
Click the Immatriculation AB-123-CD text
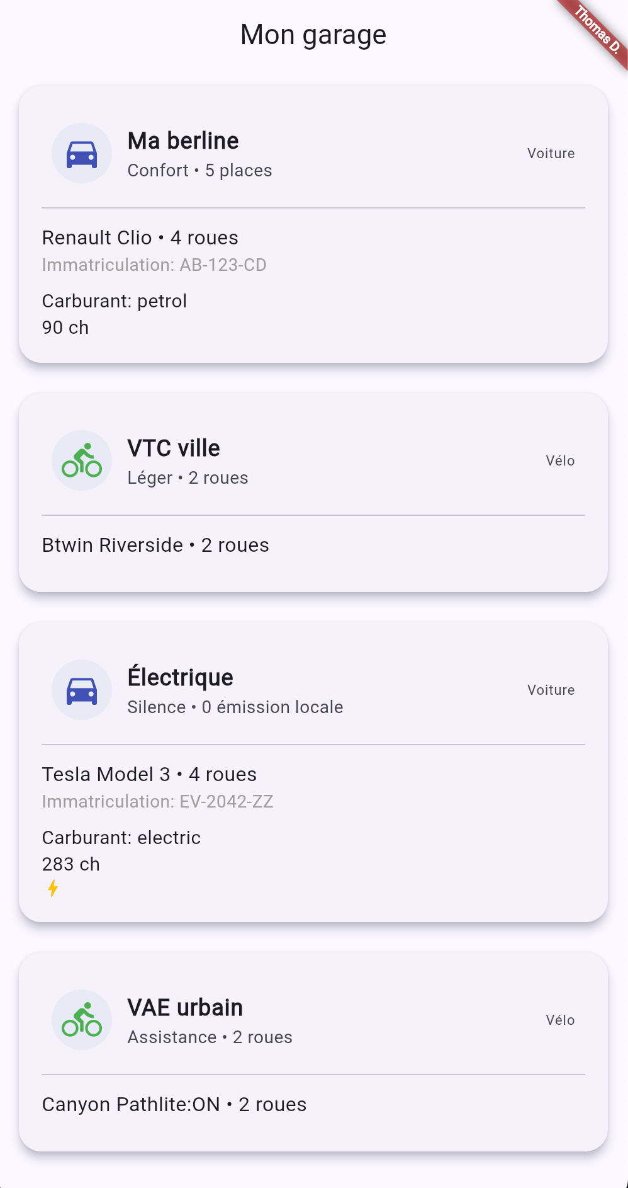[x=154, y=265]
